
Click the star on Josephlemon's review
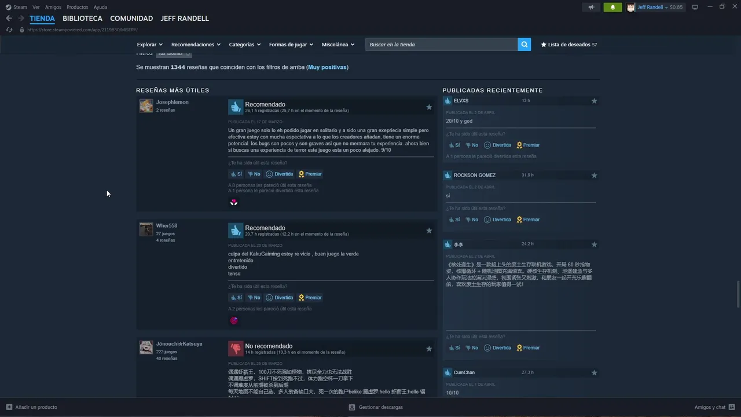[429, 107]
